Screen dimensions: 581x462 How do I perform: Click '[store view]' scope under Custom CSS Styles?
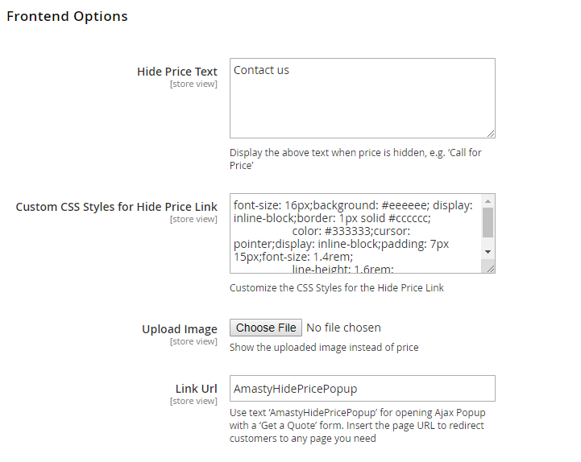(x=193, y=219)
